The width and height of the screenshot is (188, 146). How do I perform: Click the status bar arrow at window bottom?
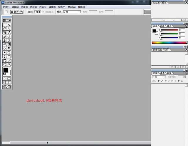coord(48,143)
